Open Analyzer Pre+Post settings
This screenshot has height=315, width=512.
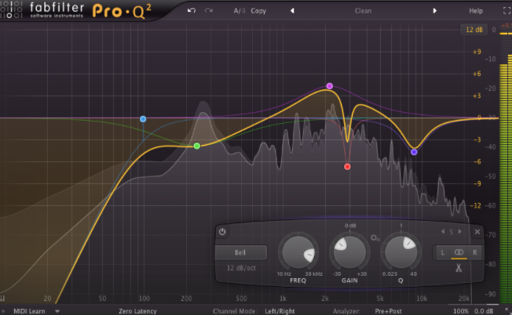point(388,311)
